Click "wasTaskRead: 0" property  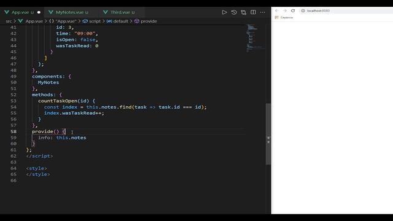77,46
